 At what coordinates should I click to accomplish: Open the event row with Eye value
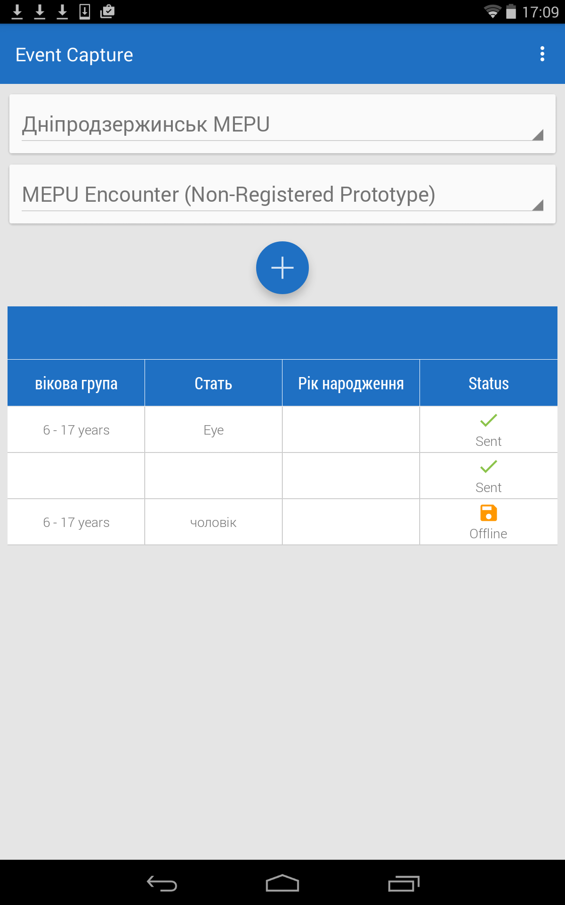(213, 430)
